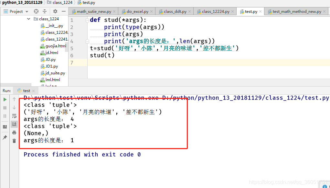Open Project view dropdown arrow
Viewport: 330px width, 188px height.
click(27, 12)
